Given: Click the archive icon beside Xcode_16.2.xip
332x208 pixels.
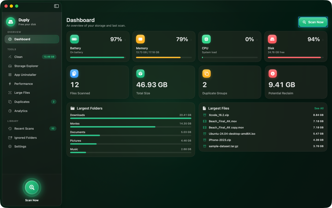Looking at the screenshot, I should point(205,115).
